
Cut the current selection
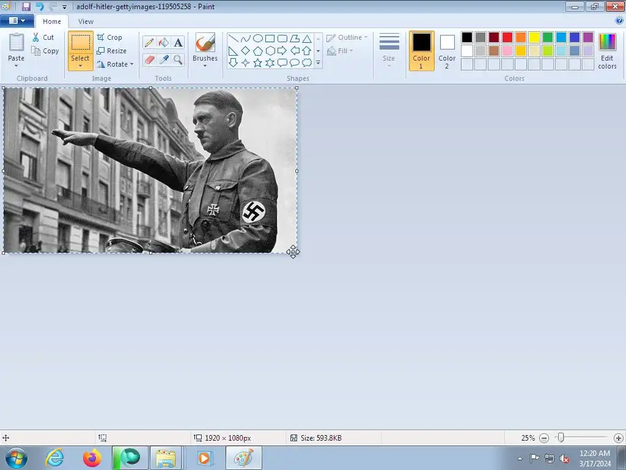tap(43, 37)
